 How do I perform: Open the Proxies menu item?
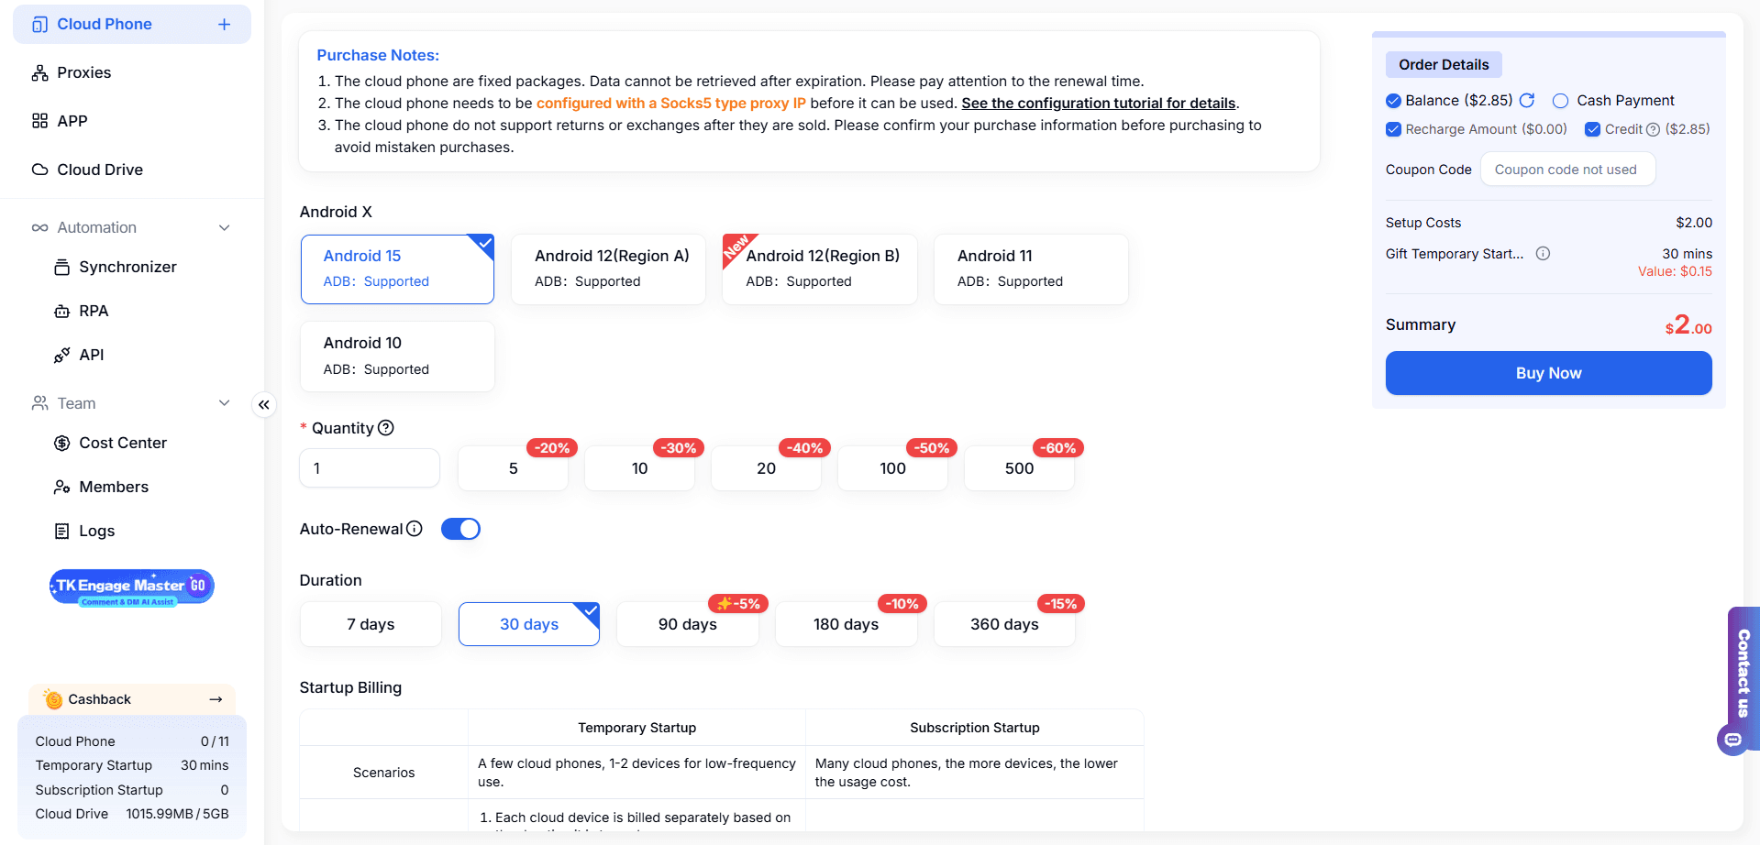click(x=83, y=72)
